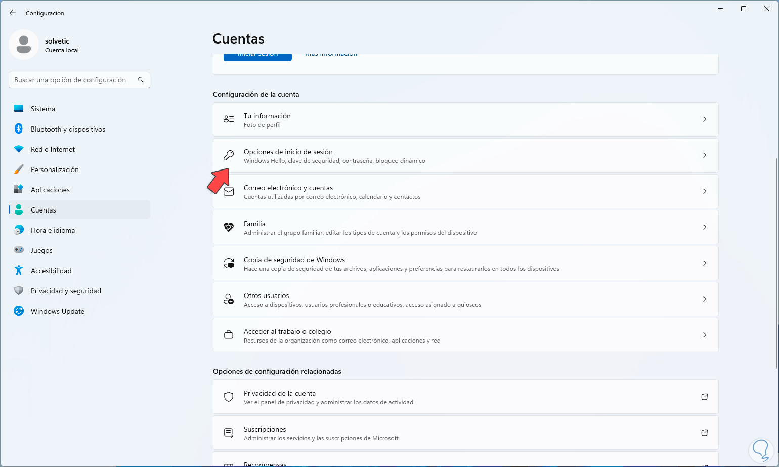The height and width of the screenshot is (467, 779).
Task: Go to Privacidad y seguridad section
Action: click(x=66, y=291)
